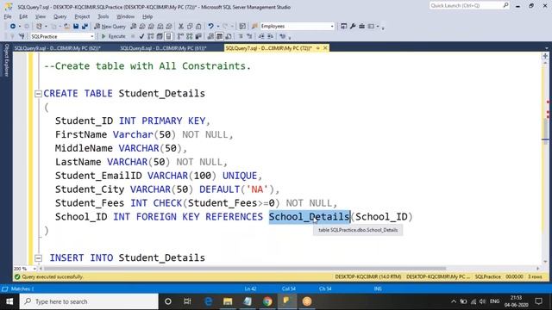Click the Cortana circle icon on taskbar
The image size is (552, 310).
point(168,301)
